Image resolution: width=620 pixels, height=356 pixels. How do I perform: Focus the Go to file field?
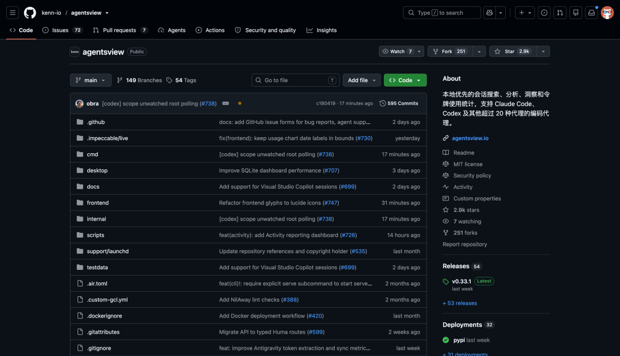pos(296,80)
